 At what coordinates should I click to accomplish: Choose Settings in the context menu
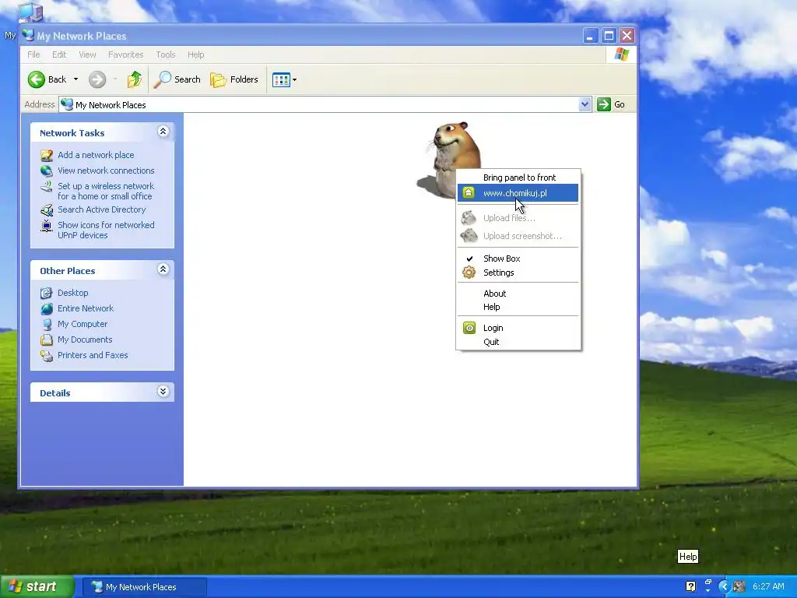(x=518, y=273)
